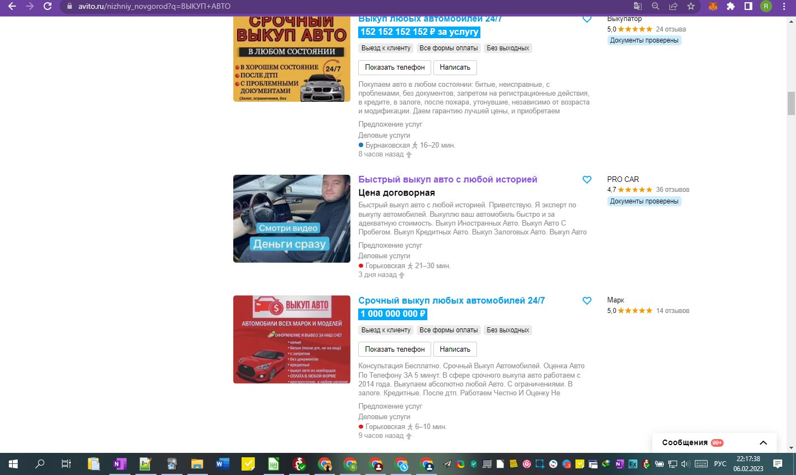This screenshot has width=796, height=475.
Task: Open Task View on taskbar
Action: tap(66, 464)
